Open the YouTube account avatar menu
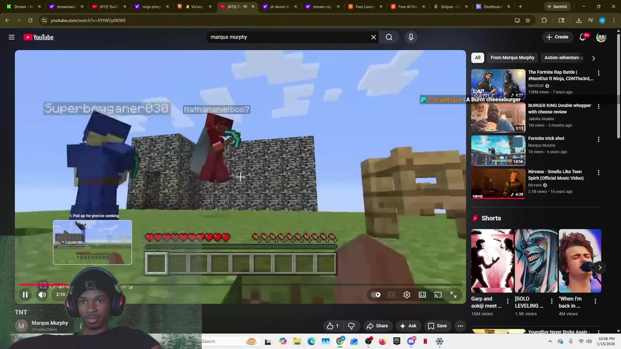This screenshot has width=621, height=349. pos(601,37)
